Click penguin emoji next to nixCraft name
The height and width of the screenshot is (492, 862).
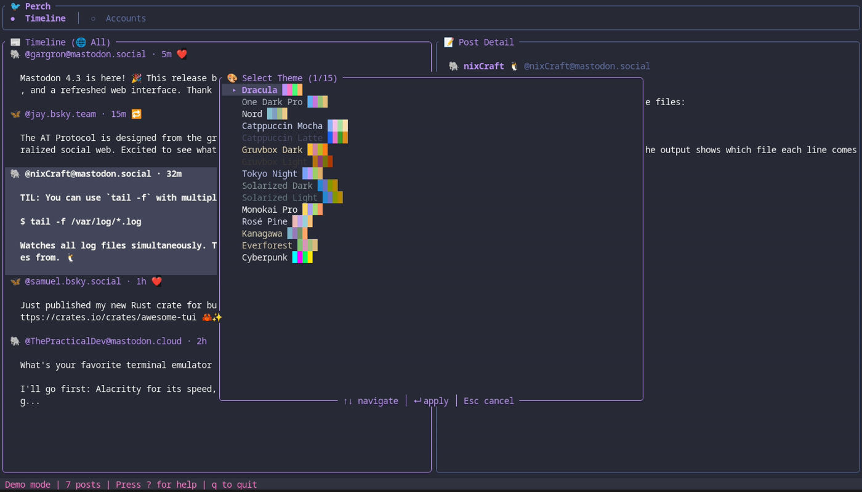click(514, 66)
